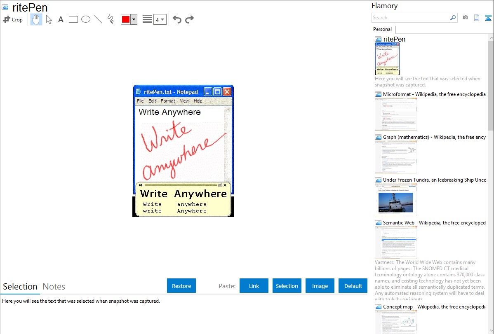Viewport: 494px width, 334px height.
Task: Click the search magnifier icon
Action: pyautogui.click(x=453, y=18)
